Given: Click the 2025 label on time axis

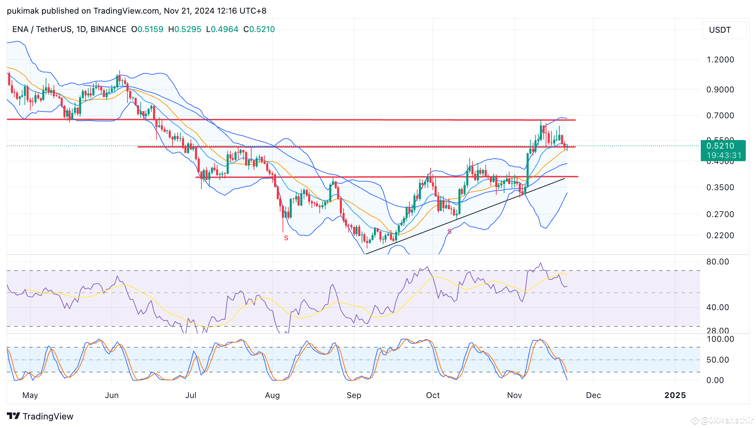Looking at the screenshot, I should tap(675, 395).
